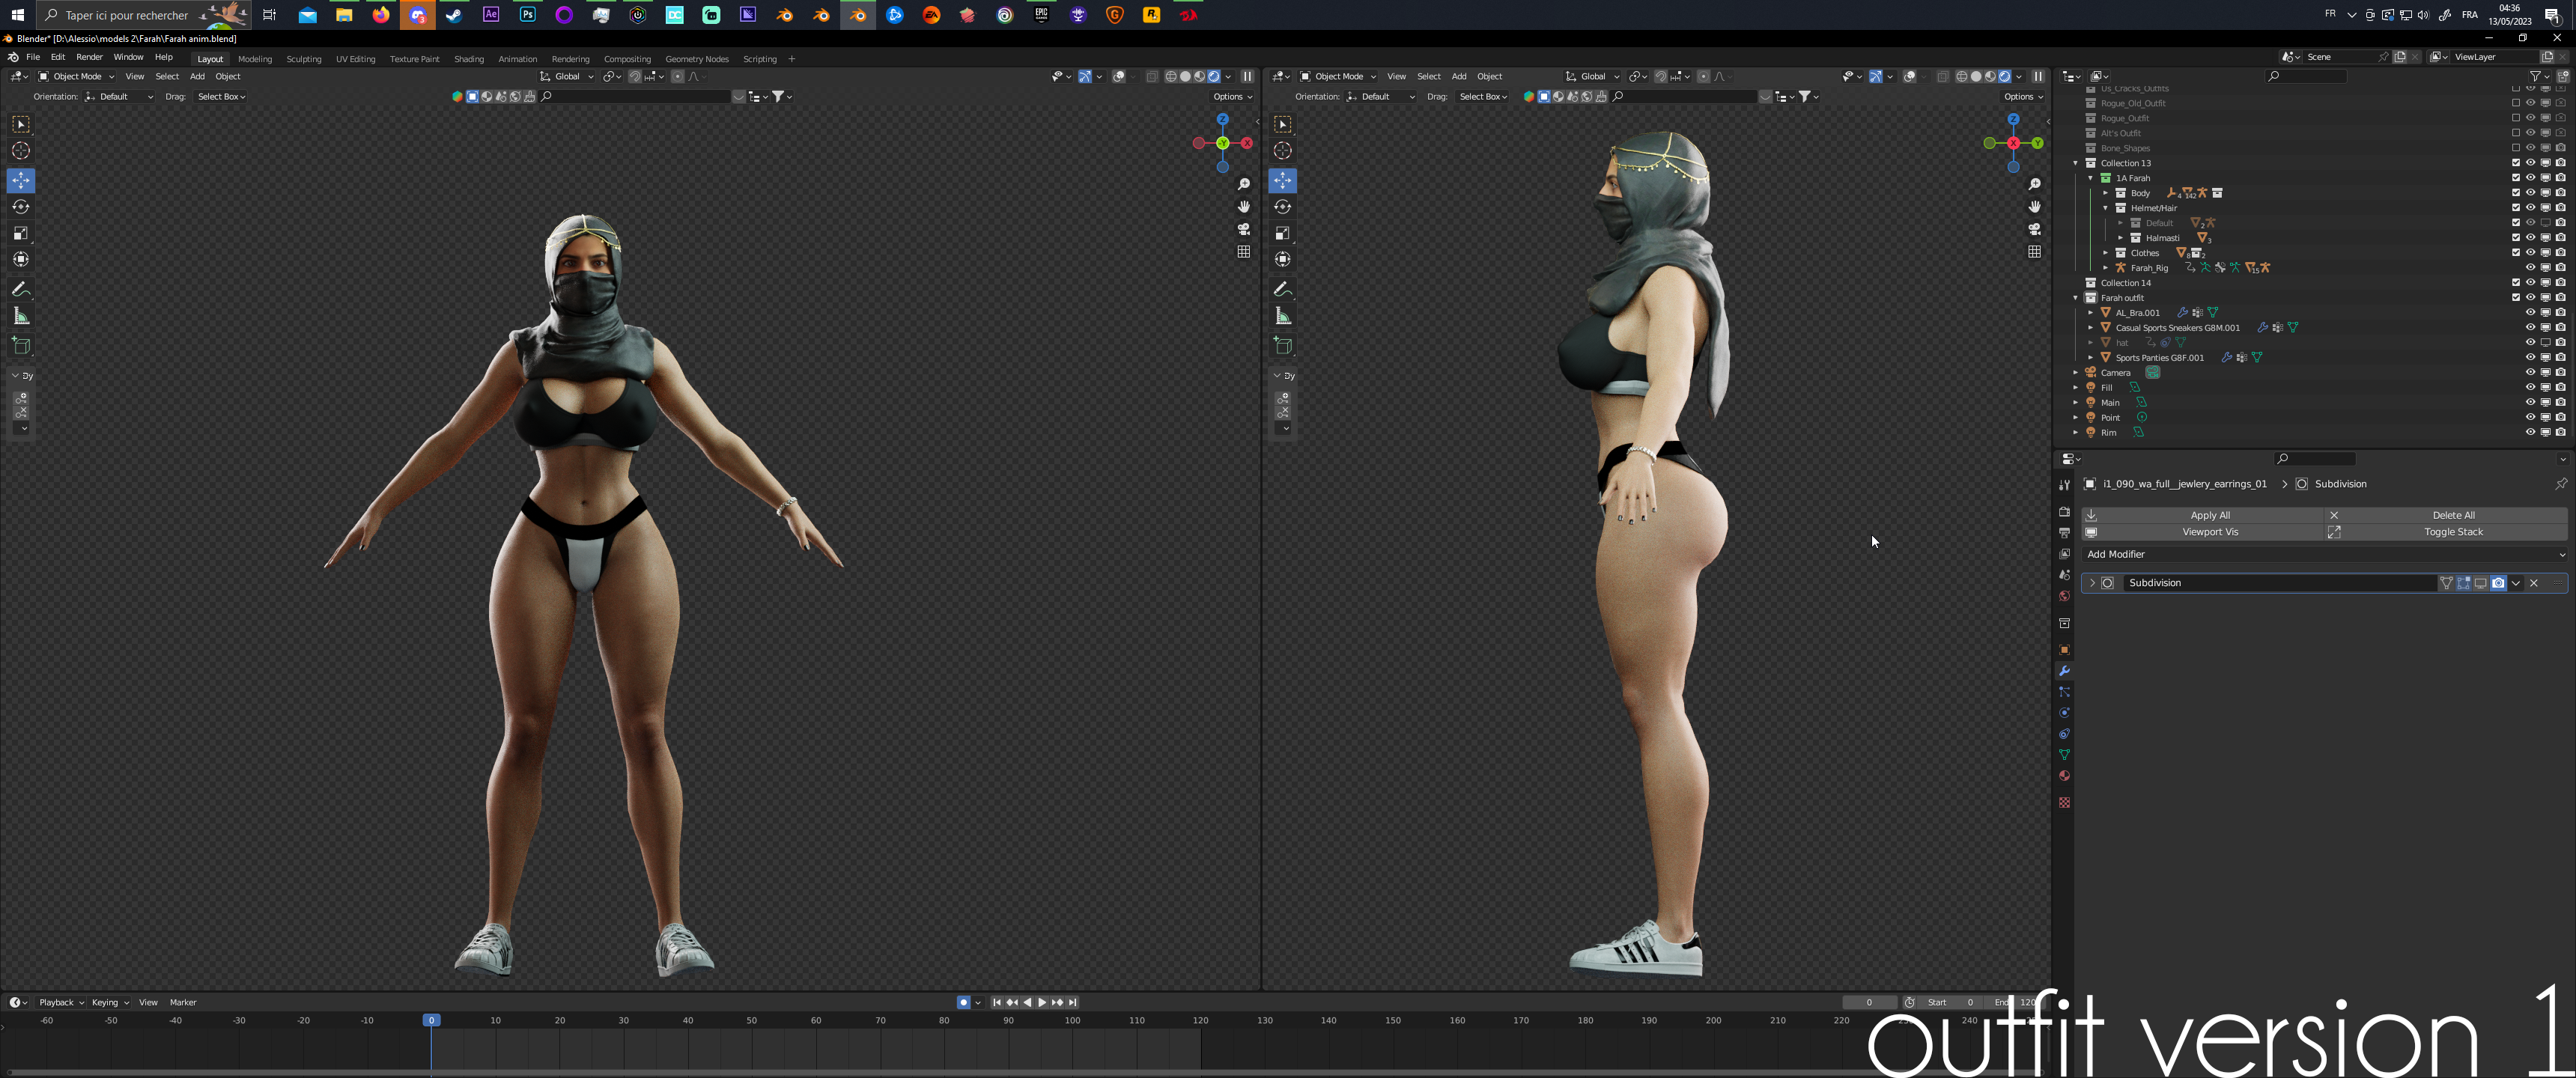Pin the properties editor context

pos(2561,484)
